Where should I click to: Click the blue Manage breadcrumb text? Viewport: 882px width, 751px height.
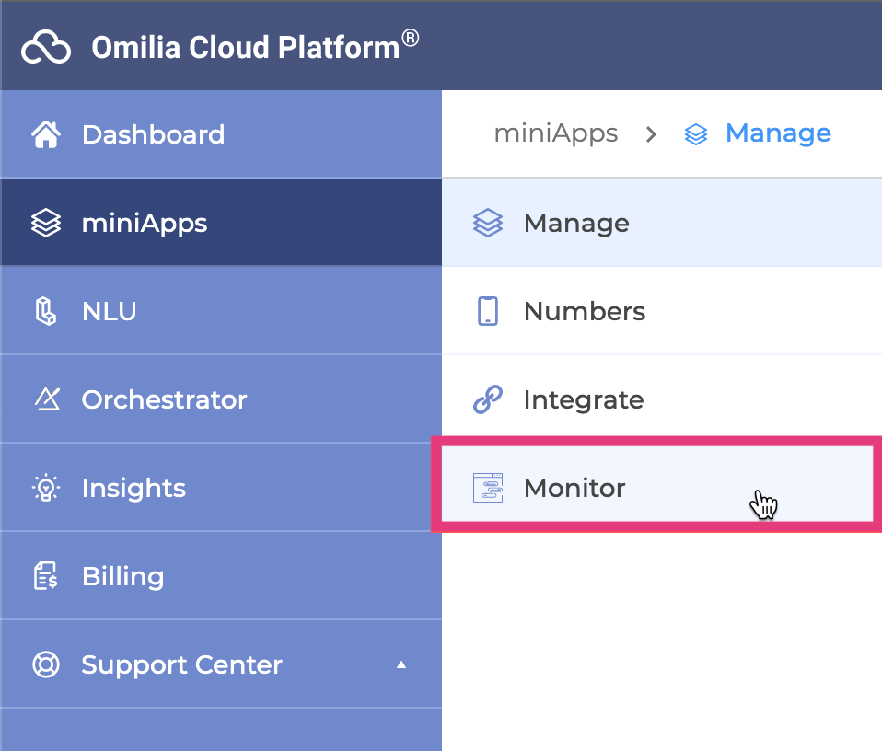click(x=778, y=133)
